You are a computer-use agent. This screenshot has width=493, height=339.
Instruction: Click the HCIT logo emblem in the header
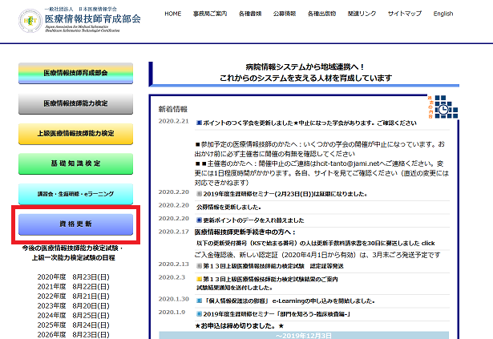(x=30, y=21)
